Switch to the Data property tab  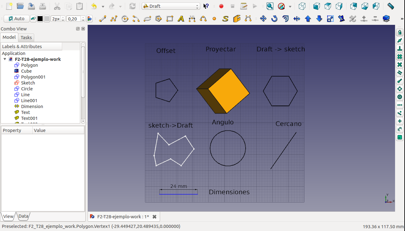23,216
